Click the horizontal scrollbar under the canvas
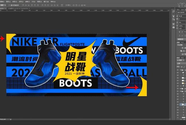The width and height of the screenshot is (186, 125). click(x=90, y=119)
